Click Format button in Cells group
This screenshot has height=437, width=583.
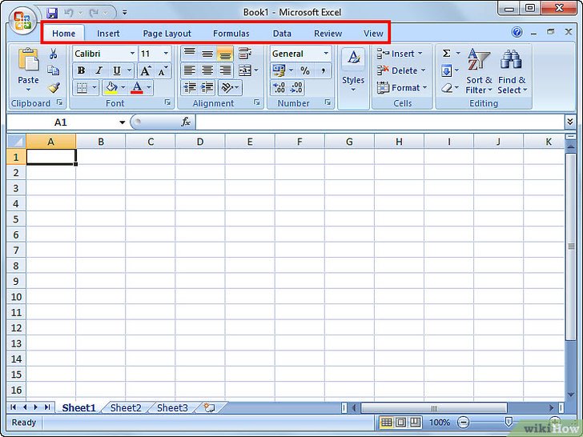click(402, 88)
